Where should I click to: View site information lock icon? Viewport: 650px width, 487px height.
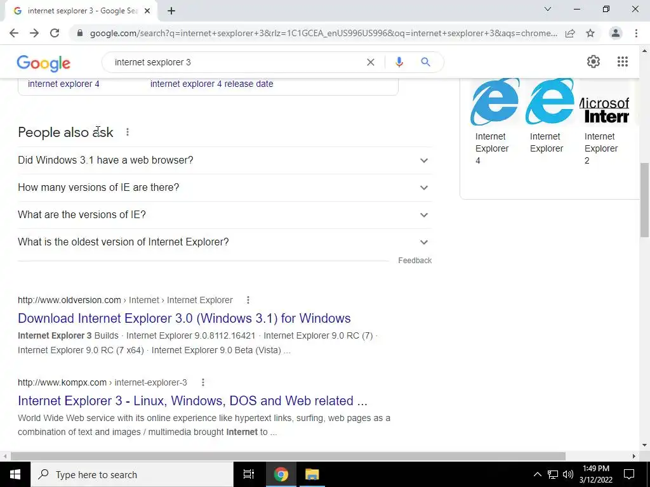tap(80, 33)
